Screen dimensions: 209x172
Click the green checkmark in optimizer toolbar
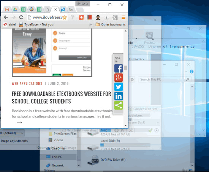point(150,131)
